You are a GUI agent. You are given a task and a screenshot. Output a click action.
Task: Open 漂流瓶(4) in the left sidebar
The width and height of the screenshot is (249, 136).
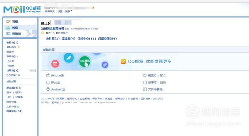[x=12, y=88]
